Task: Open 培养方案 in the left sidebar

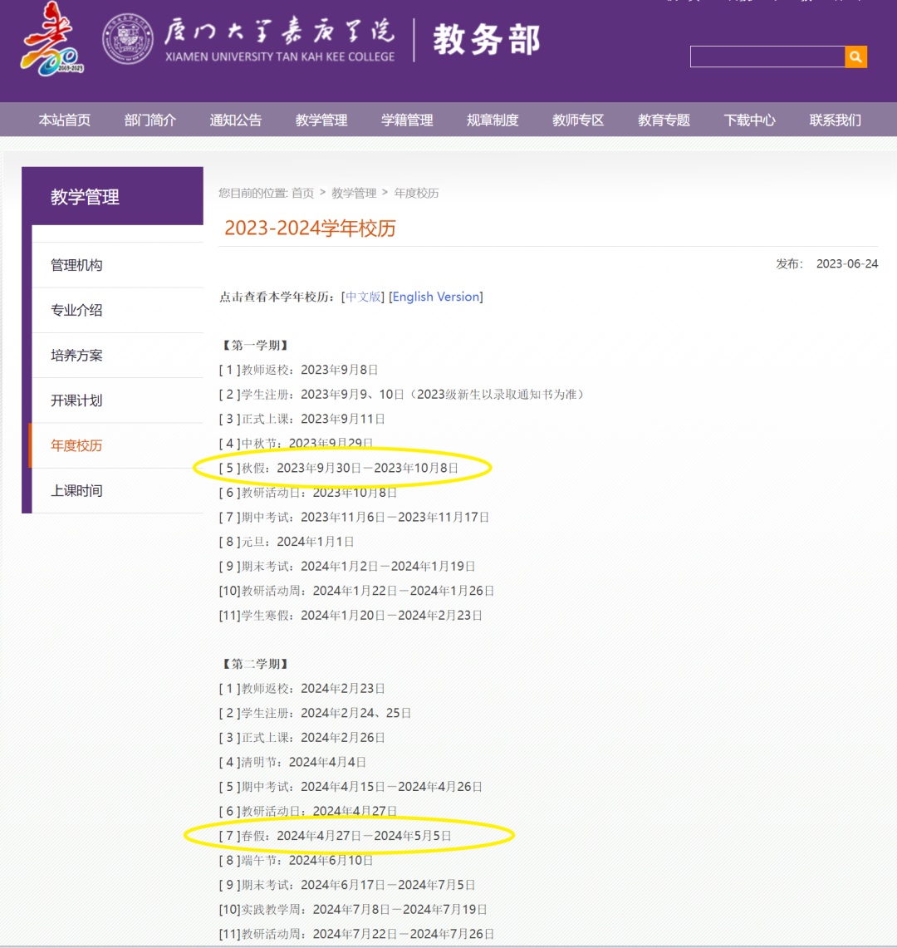Action: 77,355
